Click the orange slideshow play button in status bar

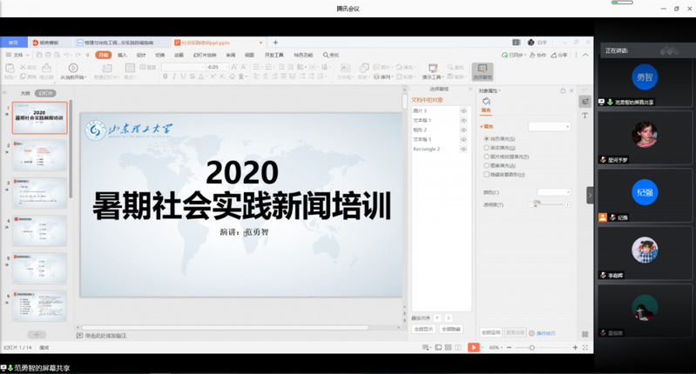pyautogui.click(x=474, y=347)
